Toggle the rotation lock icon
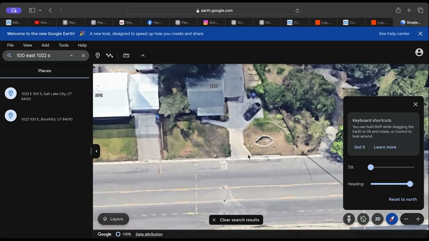429x241 pixels. pyautogui.click(x=363, y=219)
